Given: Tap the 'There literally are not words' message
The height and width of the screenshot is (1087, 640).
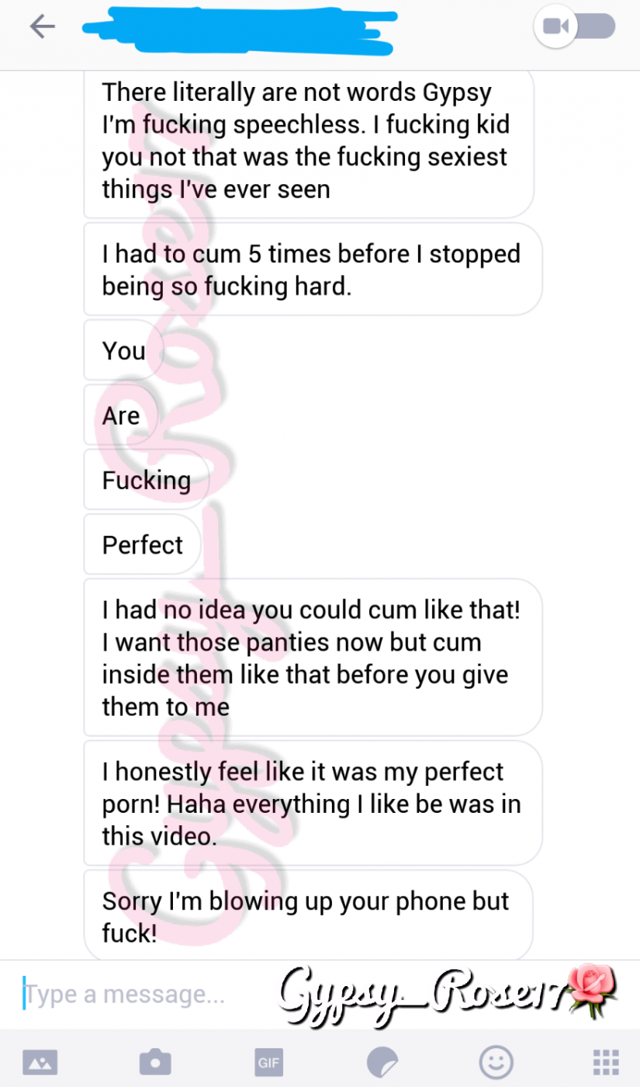Looking at the screenshot, I should click(x=309, y=141).
